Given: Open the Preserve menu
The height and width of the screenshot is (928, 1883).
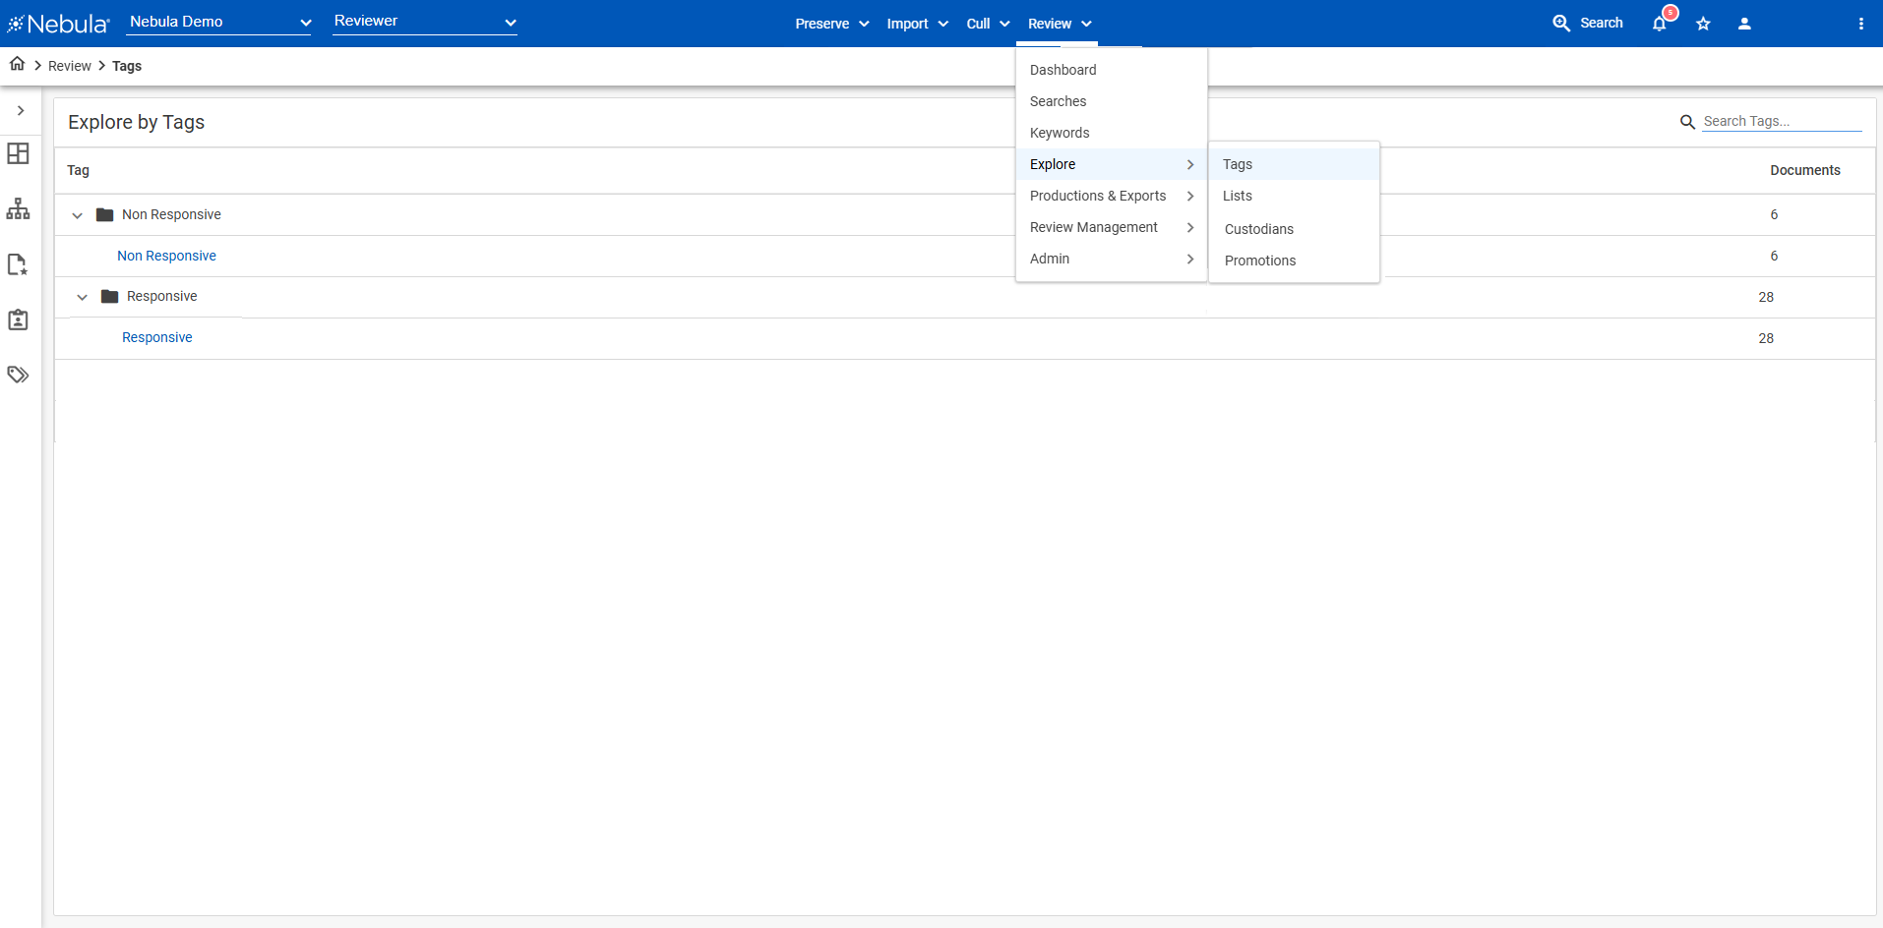Looking at the screenshot, I should tap(831, 23).
